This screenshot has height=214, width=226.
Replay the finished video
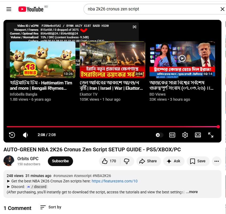(x=12, y=135)
